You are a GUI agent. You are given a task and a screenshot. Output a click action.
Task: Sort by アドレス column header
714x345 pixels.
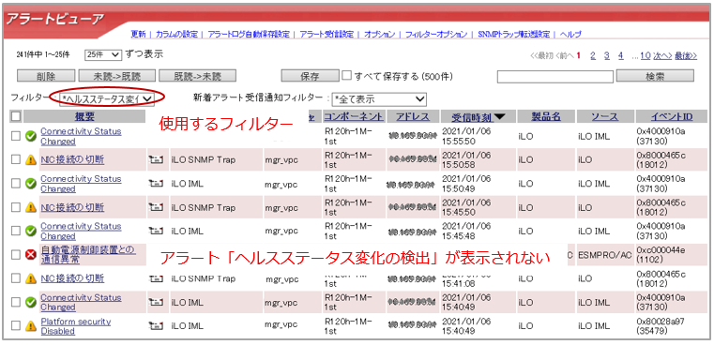[x=413, y=116]
